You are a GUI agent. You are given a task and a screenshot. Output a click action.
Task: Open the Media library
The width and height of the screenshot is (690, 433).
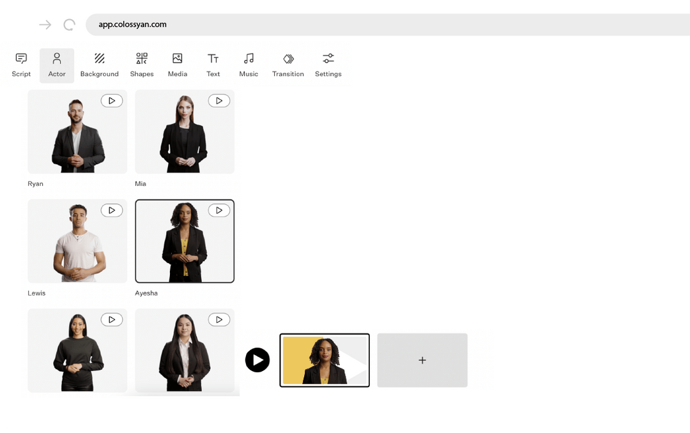coord(177,64)
